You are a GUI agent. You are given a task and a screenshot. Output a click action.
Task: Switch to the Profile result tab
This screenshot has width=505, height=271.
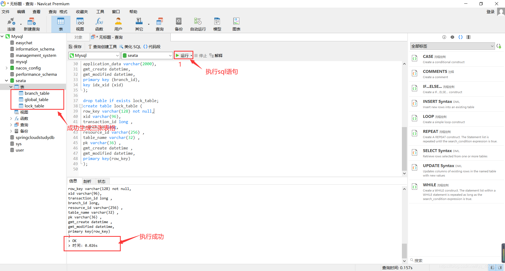coord(87,181)
